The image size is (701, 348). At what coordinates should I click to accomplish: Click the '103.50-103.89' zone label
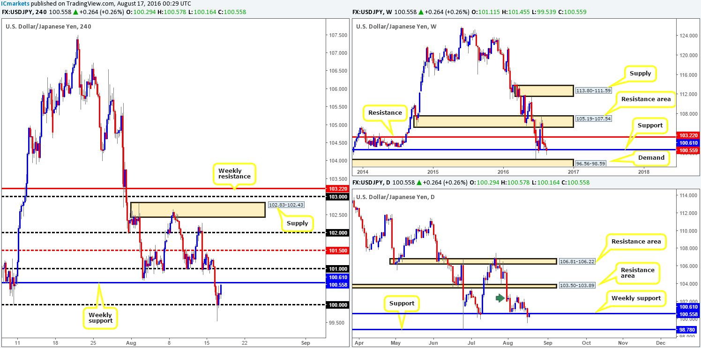[x=578, y=286]
